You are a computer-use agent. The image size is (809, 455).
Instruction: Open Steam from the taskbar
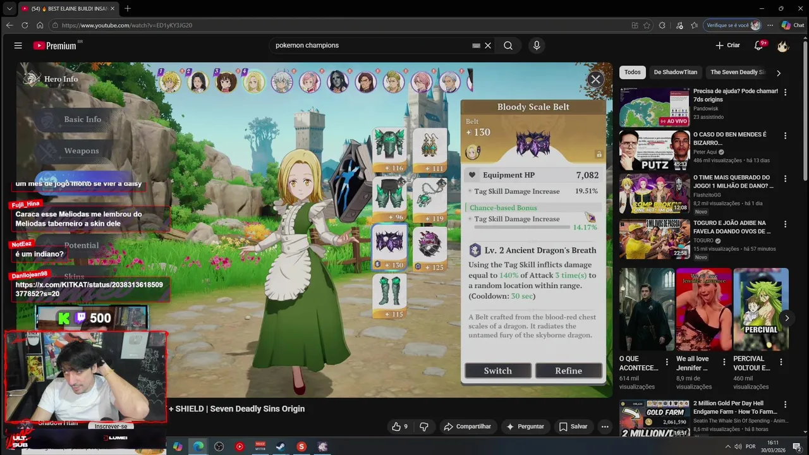[x=281, y=447]
